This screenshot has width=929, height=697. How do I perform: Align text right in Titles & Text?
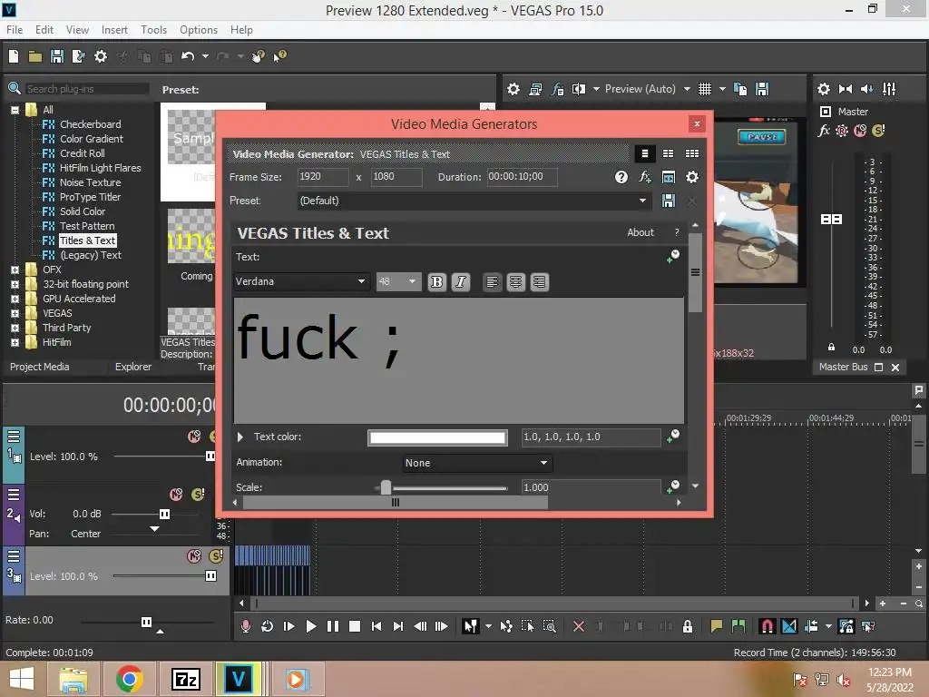[x=539, y=282]
